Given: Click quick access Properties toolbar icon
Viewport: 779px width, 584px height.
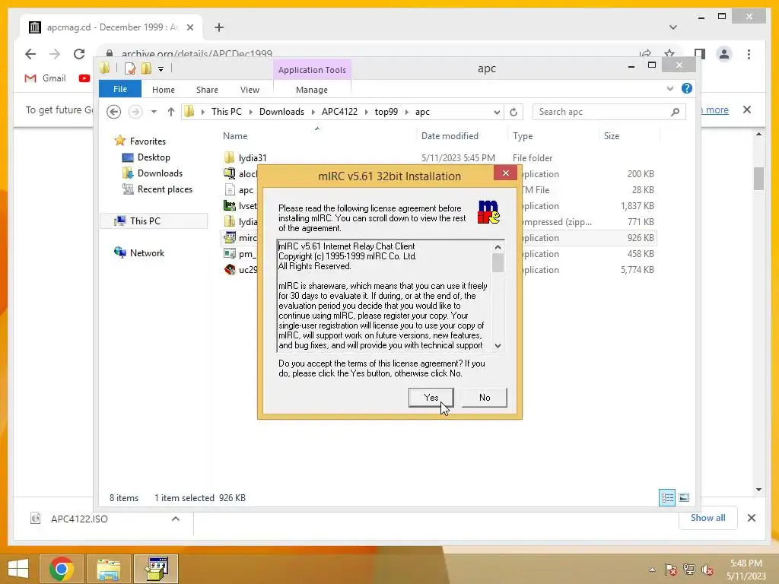Looking at the screenshot, I should tap(130, 69).
